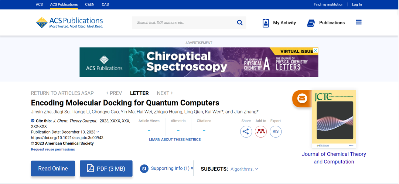This screenshot has height=184, width=399.
Task: Click Request reuse permissions
Action: click(53, 149)
